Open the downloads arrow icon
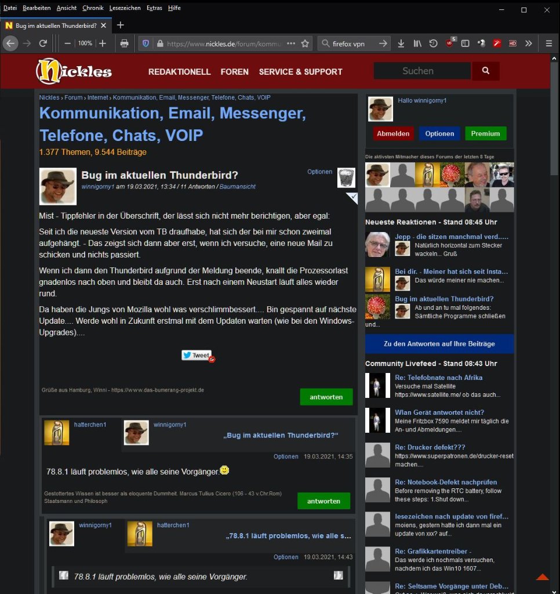 (401, 44)
